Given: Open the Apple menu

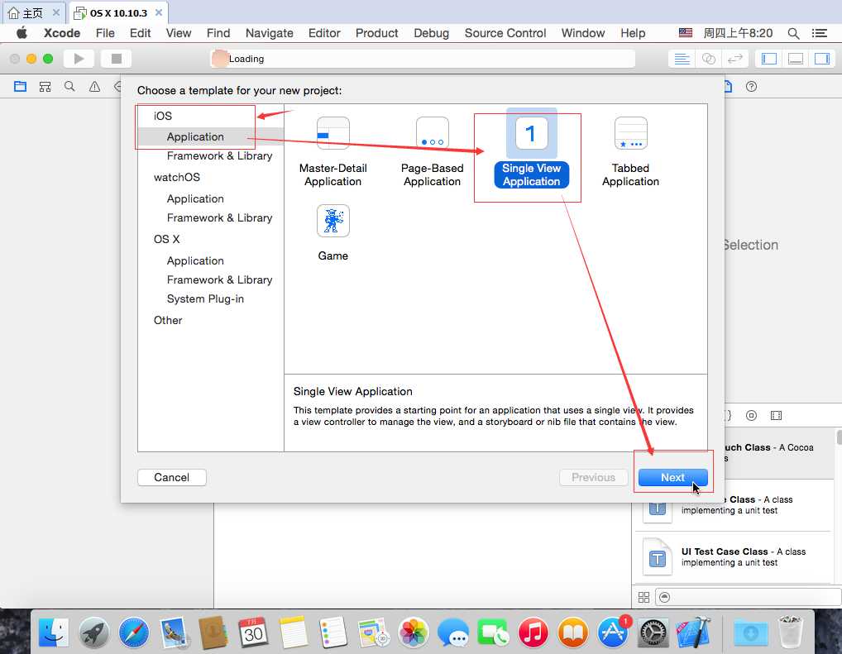Looking at the screenshot, I should tap(22, 33).
